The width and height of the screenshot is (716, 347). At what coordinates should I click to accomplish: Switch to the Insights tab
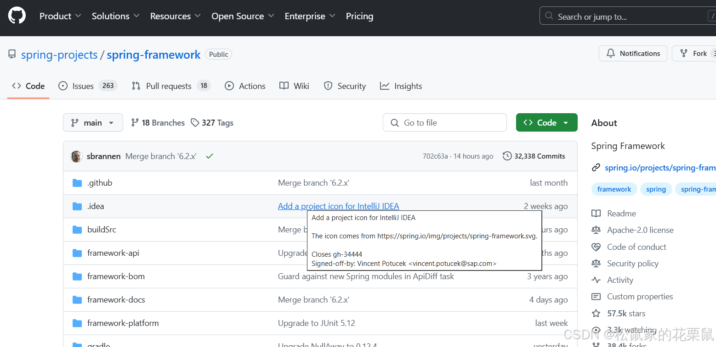pyautogui.click(x=401, y=86)
